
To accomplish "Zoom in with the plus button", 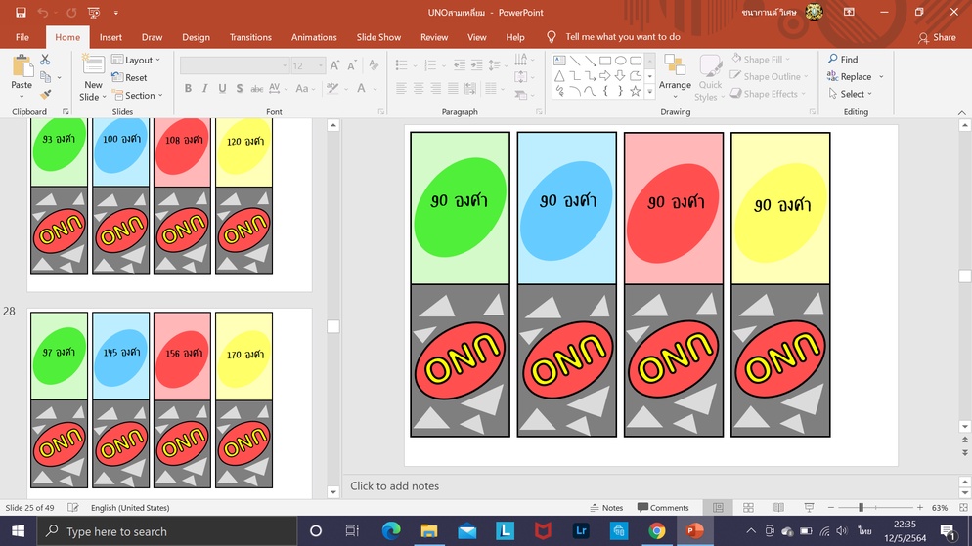I will 920,508.
